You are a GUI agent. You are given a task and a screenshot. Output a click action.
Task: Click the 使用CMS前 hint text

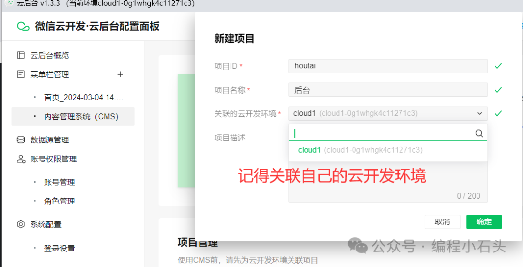pos(248,260)
